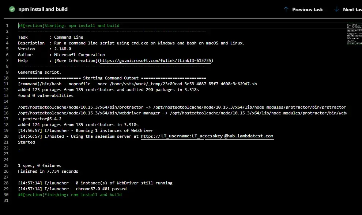Select the '1 spec, 0 failures' result line

click(x=39, y=165)
